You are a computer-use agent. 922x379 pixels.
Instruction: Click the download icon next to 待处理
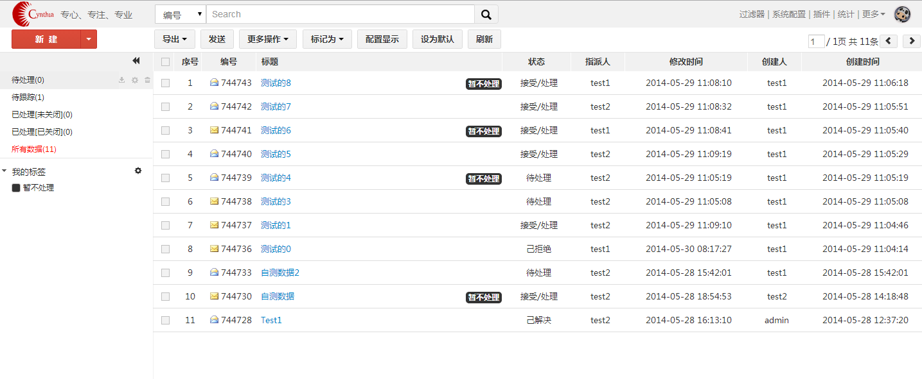[121, 80]
